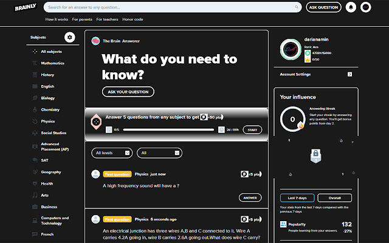Expand Account Settings arrow
The image size is (389, 243).
tap(349, 74)
